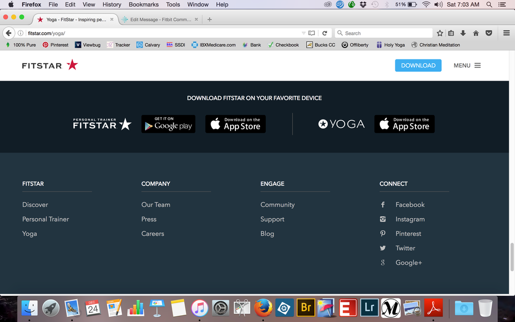Open the Blog link
This screenshot has width=515, height=322.
pos(267,234)
